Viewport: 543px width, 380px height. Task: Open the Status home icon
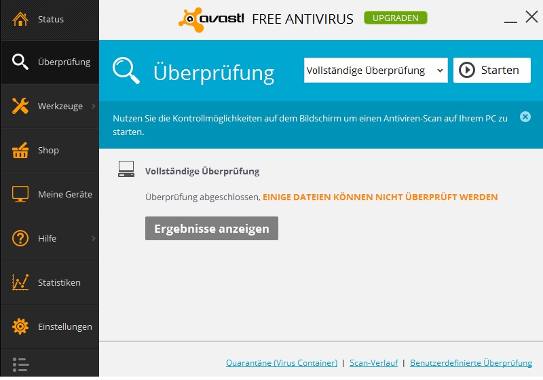20,19
